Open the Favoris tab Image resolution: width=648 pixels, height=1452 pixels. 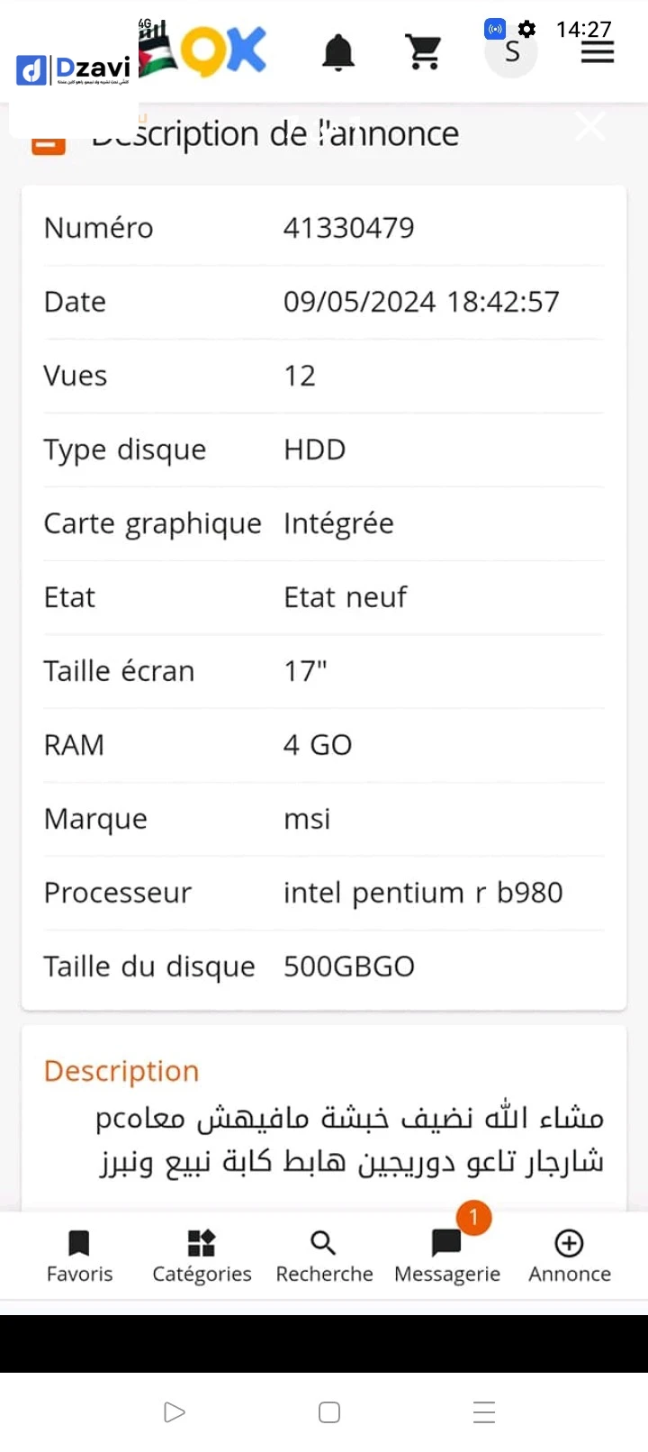pyautogui.click(x=79, y=1257)
